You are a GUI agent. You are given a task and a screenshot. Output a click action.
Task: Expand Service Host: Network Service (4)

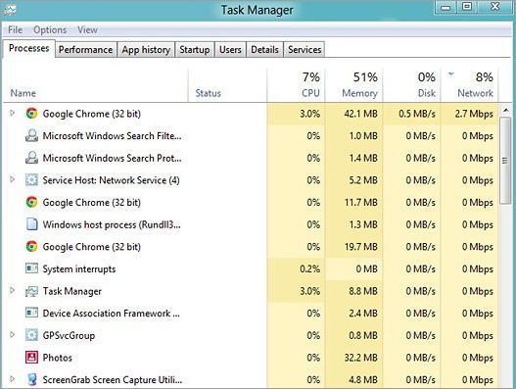point(12,179)
